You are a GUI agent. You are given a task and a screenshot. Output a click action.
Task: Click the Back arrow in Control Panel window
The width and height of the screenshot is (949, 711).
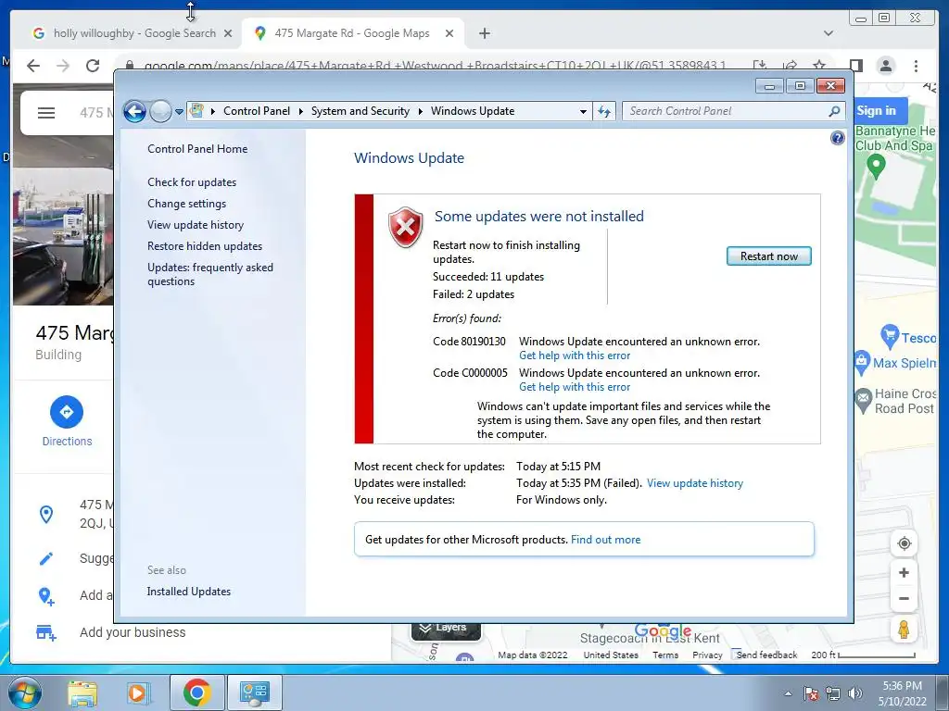pyautogui.click(x=134, y=111)
